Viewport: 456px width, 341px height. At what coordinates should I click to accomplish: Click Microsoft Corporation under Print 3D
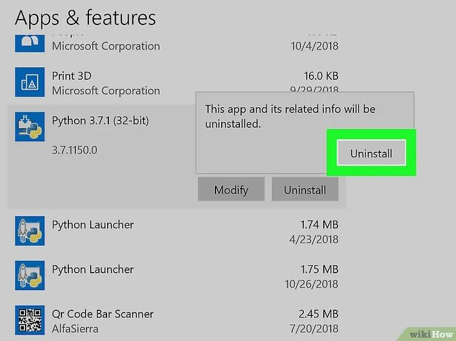point(106,91)
